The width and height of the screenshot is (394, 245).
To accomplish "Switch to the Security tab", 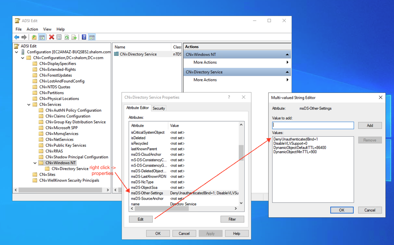I will (x=159, y=108).
